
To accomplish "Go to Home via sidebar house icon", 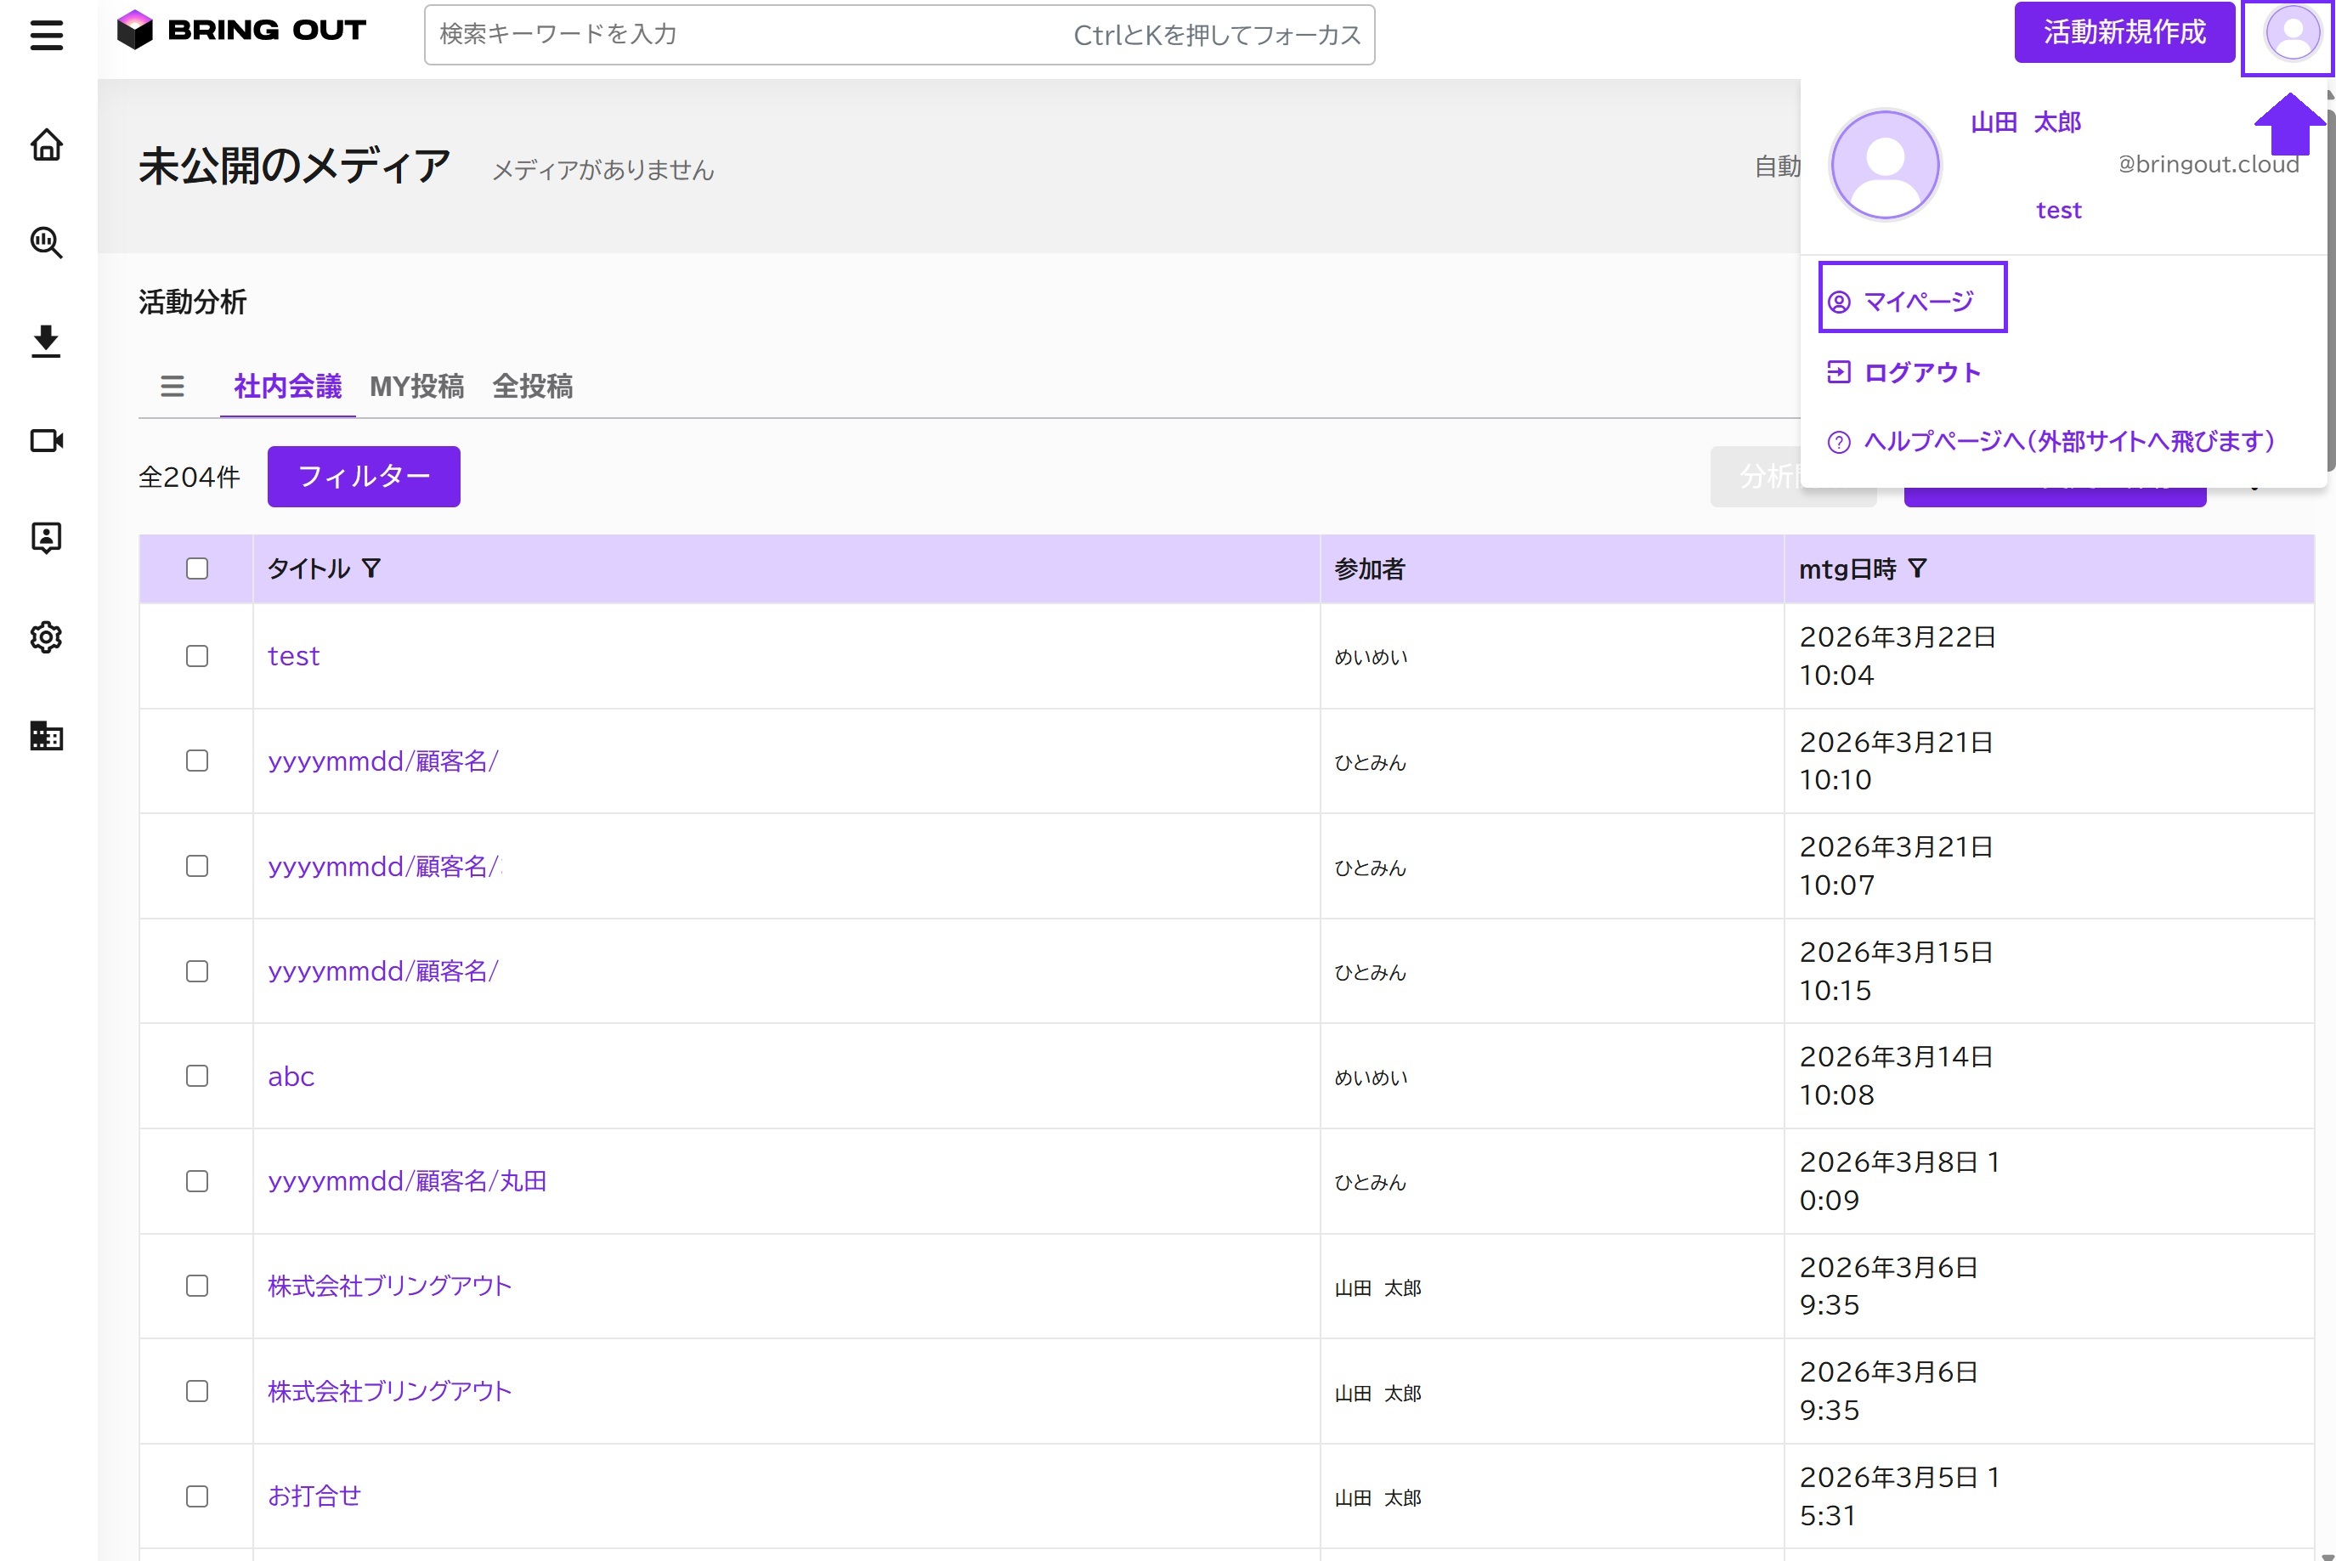I will click(x=46, y=145).
